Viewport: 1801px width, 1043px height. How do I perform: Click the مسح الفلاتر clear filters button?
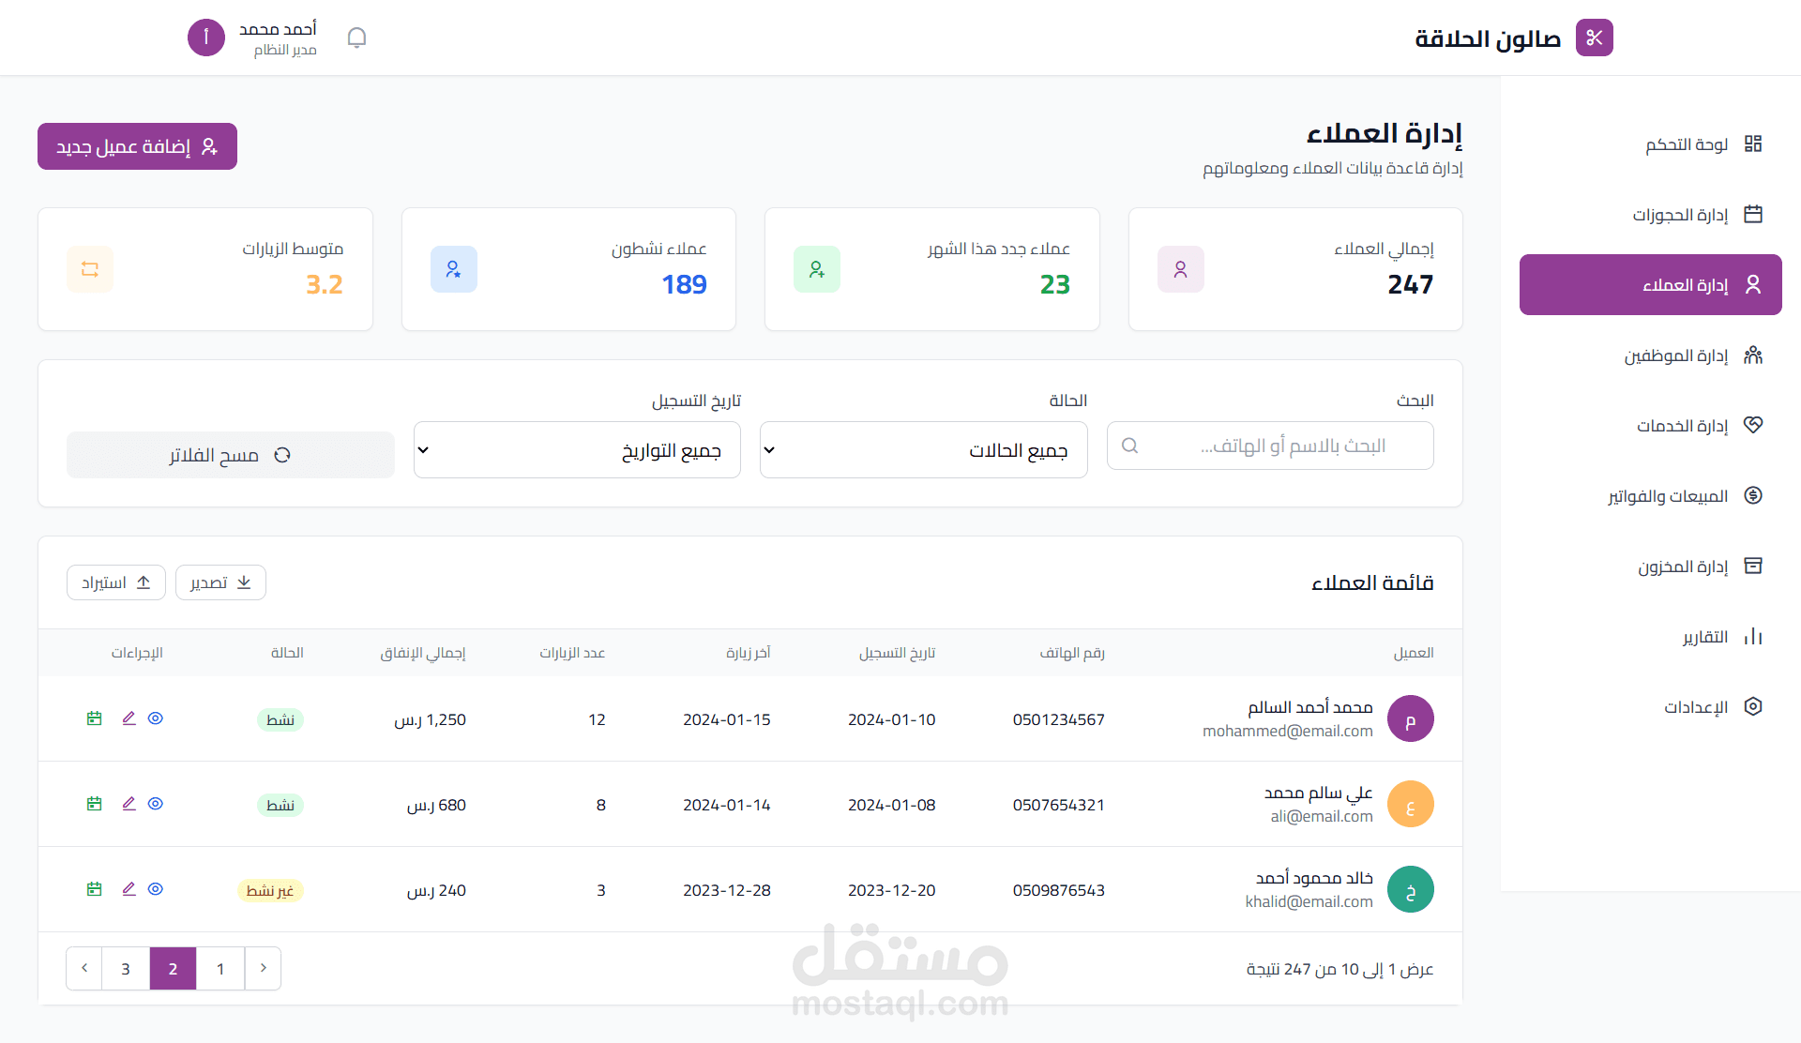click(230, 455)
